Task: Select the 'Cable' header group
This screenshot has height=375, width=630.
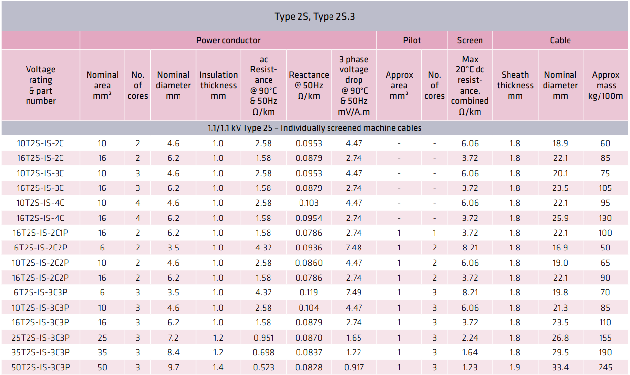Action: (560, 40)
